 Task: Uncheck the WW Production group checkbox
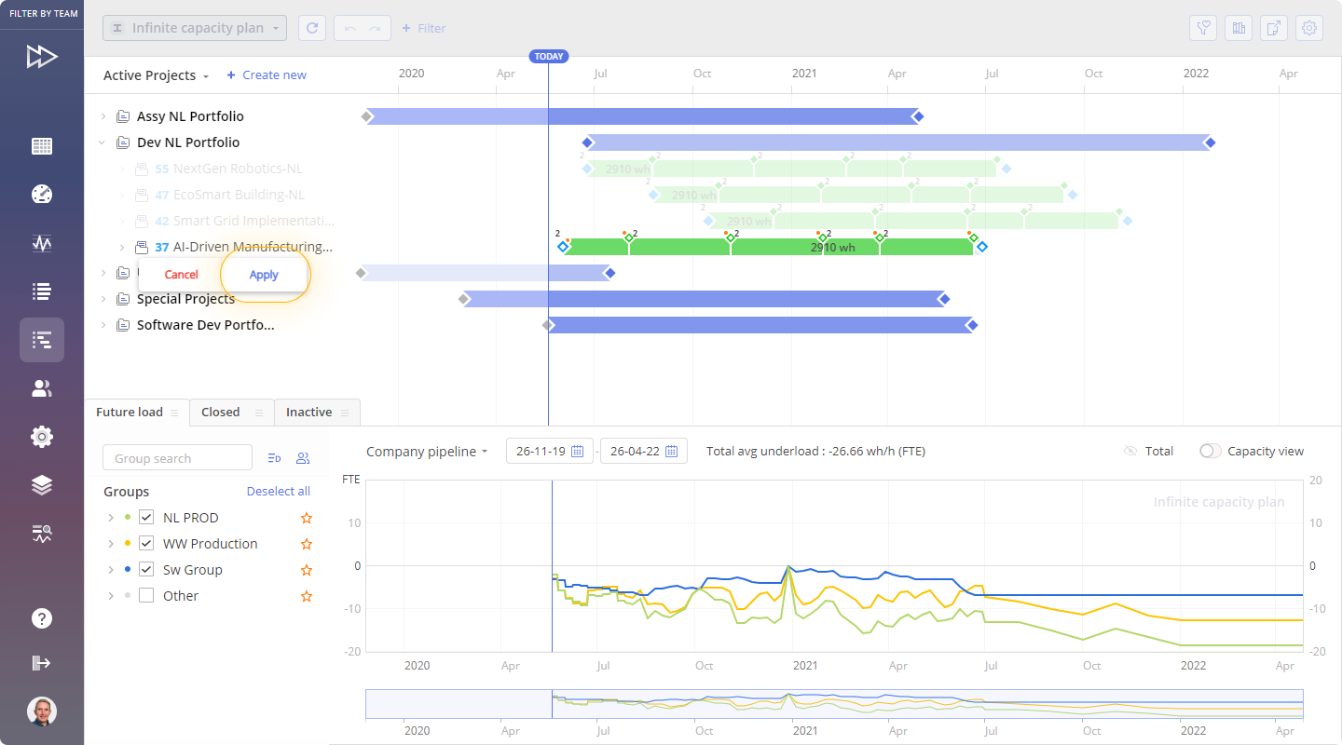point(146,544)
